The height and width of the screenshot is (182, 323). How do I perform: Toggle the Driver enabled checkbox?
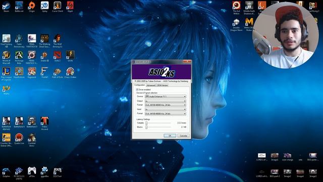click(x=137, y=89)
